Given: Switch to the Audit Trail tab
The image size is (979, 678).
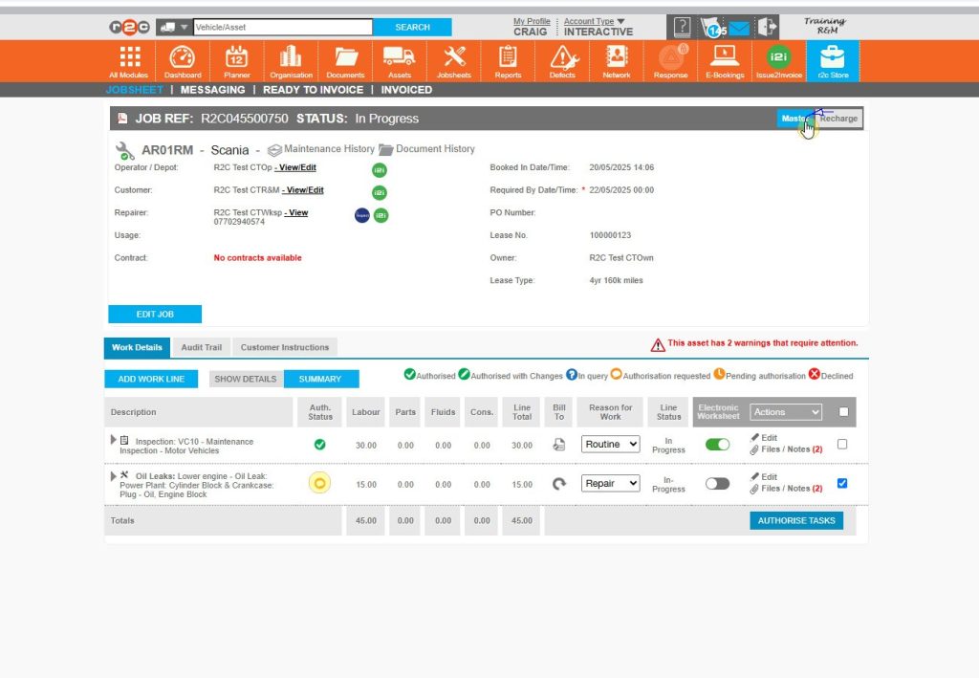Looking at the screenshot, I should click(201, 347).
